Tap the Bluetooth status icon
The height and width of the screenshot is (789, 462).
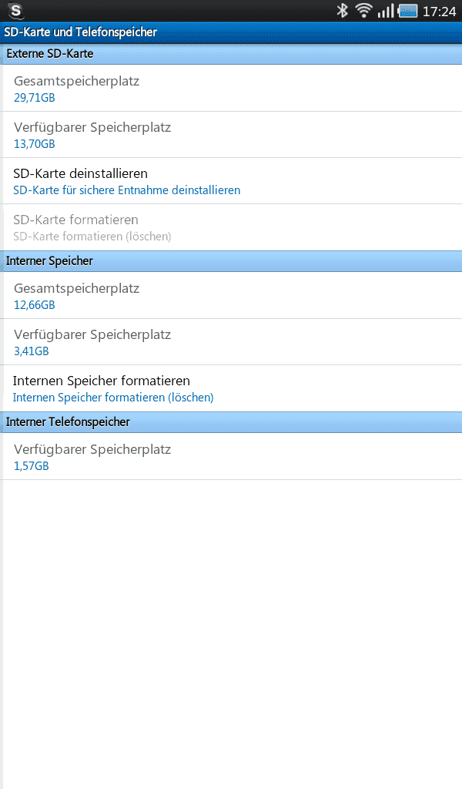[x=343, y=11]
